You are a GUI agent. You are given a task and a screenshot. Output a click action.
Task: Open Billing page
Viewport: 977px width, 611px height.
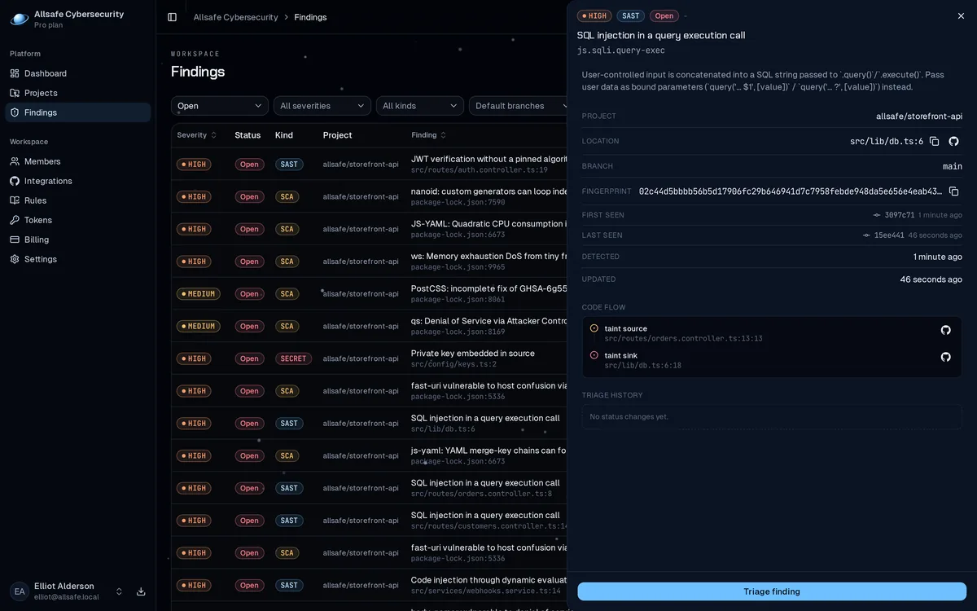(77, 240)
